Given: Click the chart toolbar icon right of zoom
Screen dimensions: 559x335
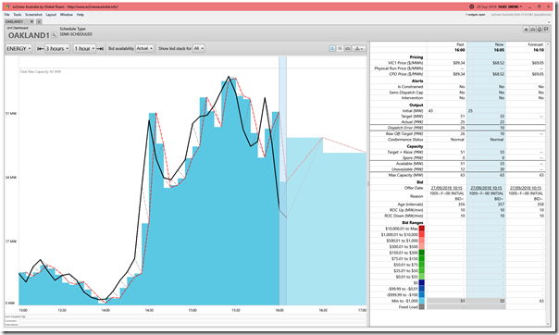Looking at the screenshot, I should pyautogui.click(x=340, y=48).
